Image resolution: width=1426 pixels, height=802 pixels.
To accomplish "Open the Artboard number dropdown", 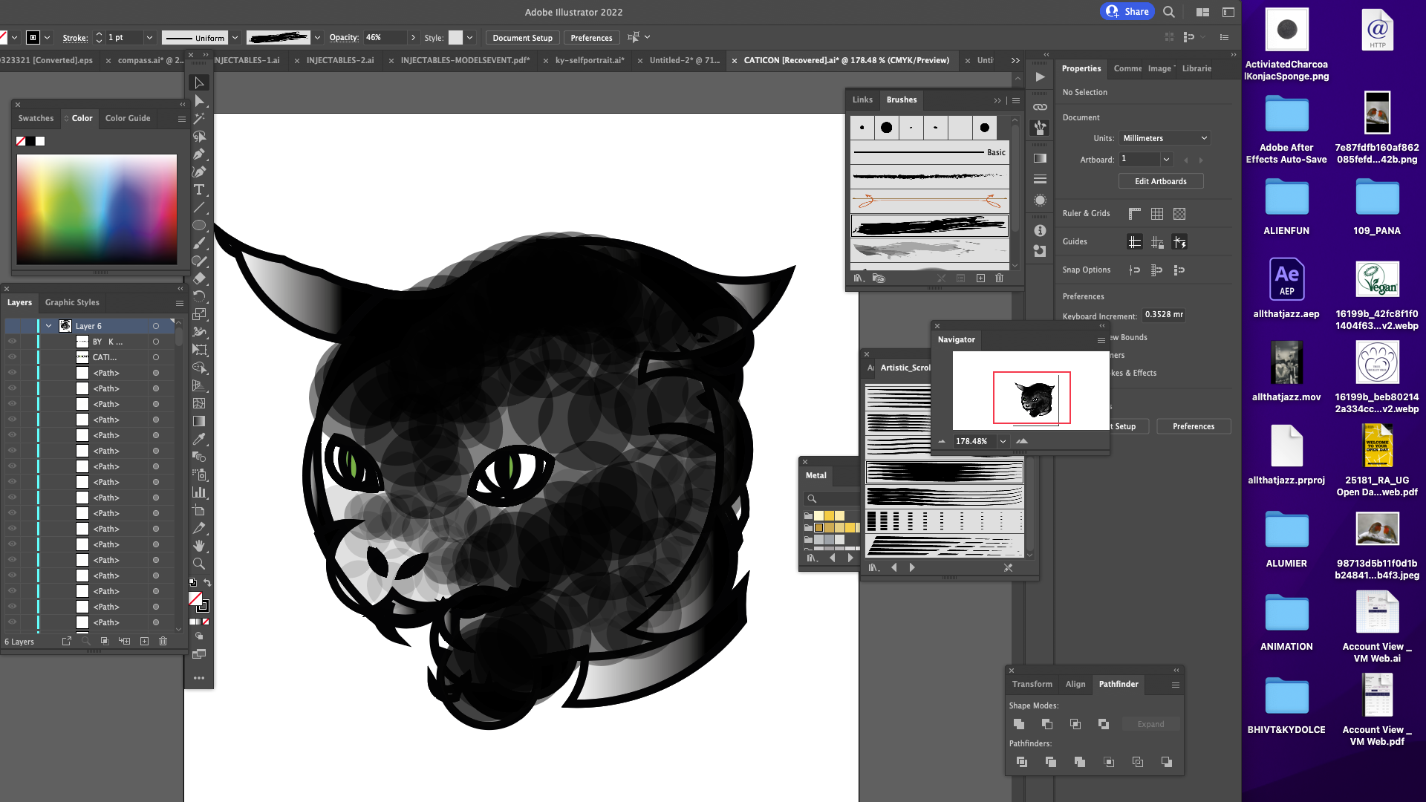I will (x=1167, y=159).
